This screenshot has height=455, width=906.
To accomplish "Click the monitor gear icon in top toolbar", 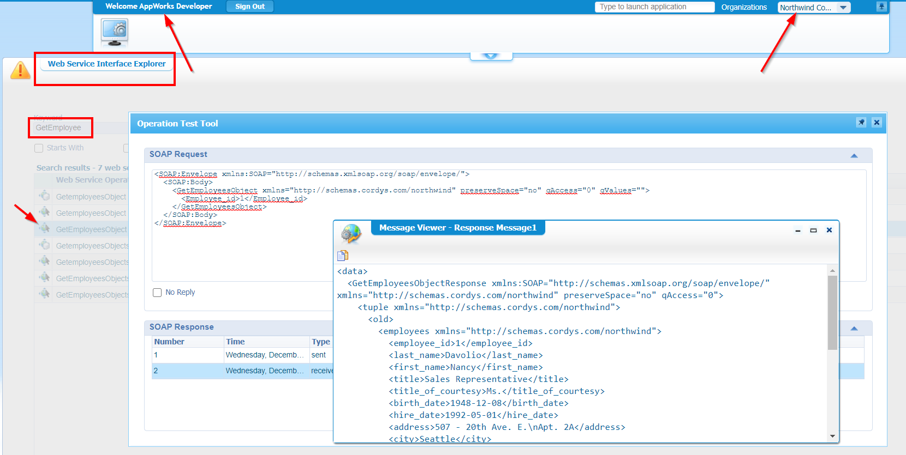I will 115,32.
